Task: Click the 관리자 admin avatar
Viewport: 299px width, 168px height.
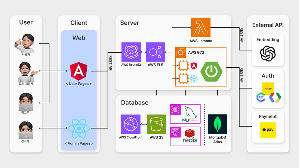Action: click(26, 130)
